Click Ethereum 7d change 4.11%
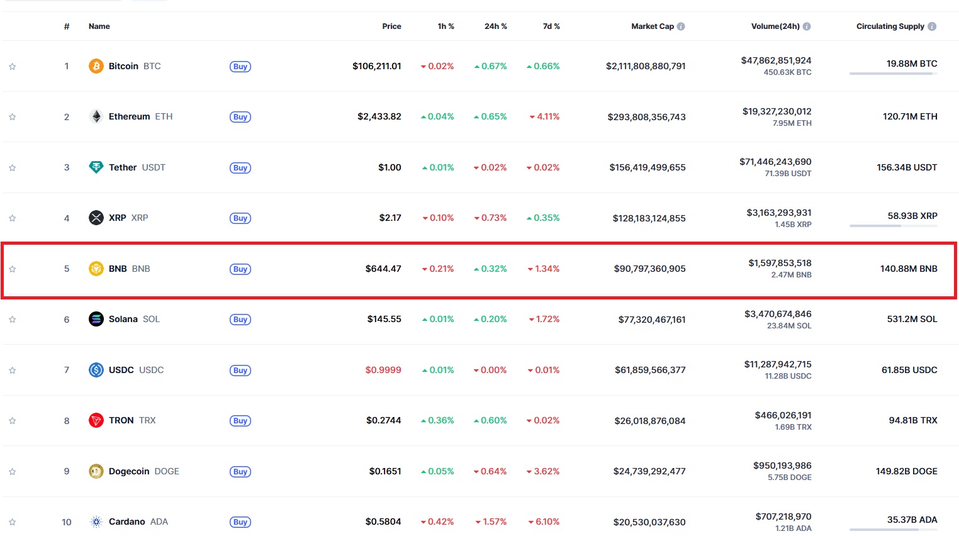The image size is (959, 536). point(545,116)
